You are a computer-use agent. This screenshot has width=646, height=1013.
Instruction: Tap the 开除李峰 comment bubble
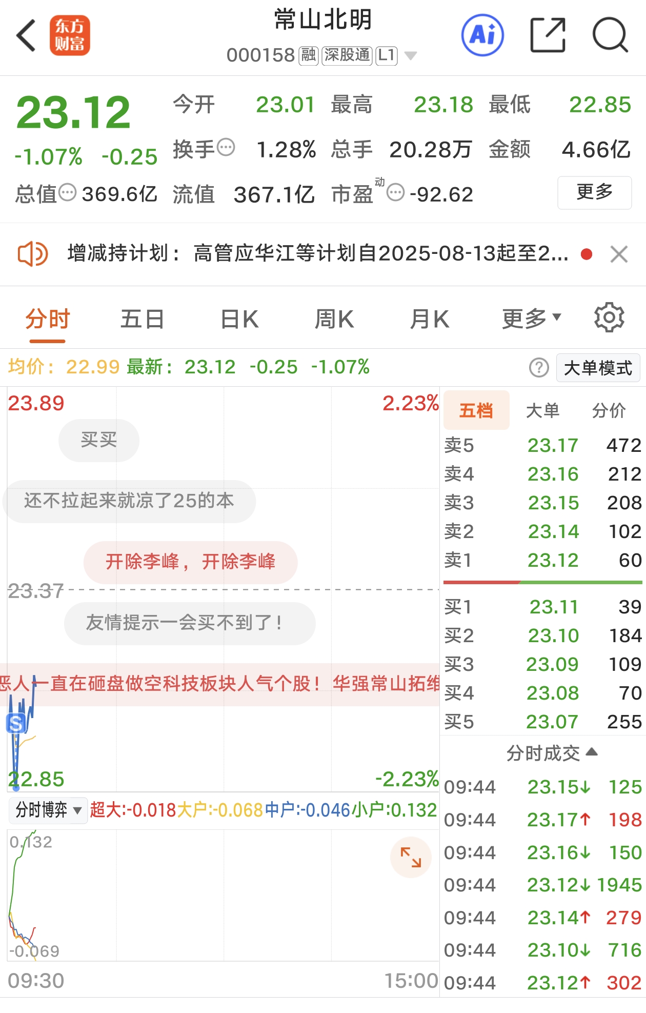point(191,562)
